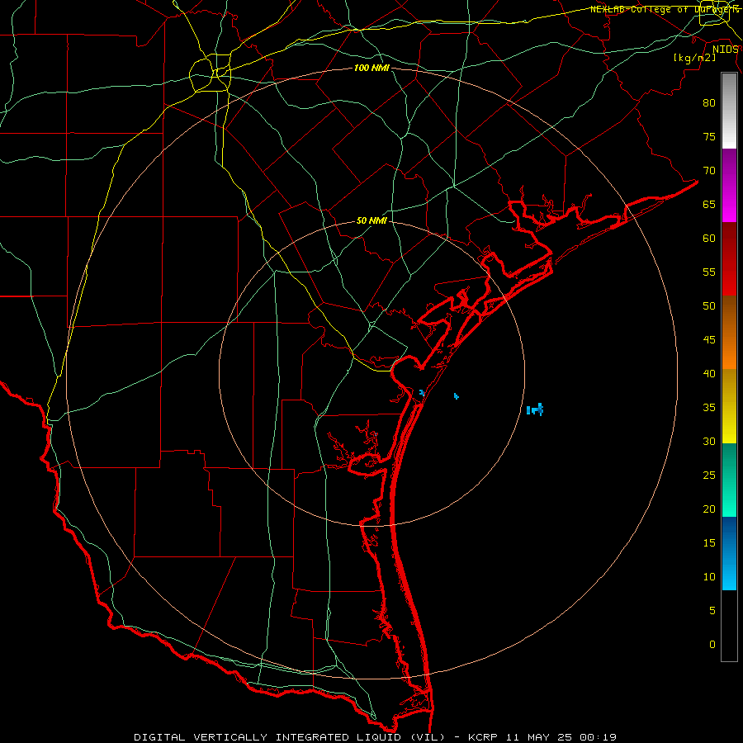Click the "11 MAY 25" date text
Screen dimensions: 743x743
(x=538, y=737)
